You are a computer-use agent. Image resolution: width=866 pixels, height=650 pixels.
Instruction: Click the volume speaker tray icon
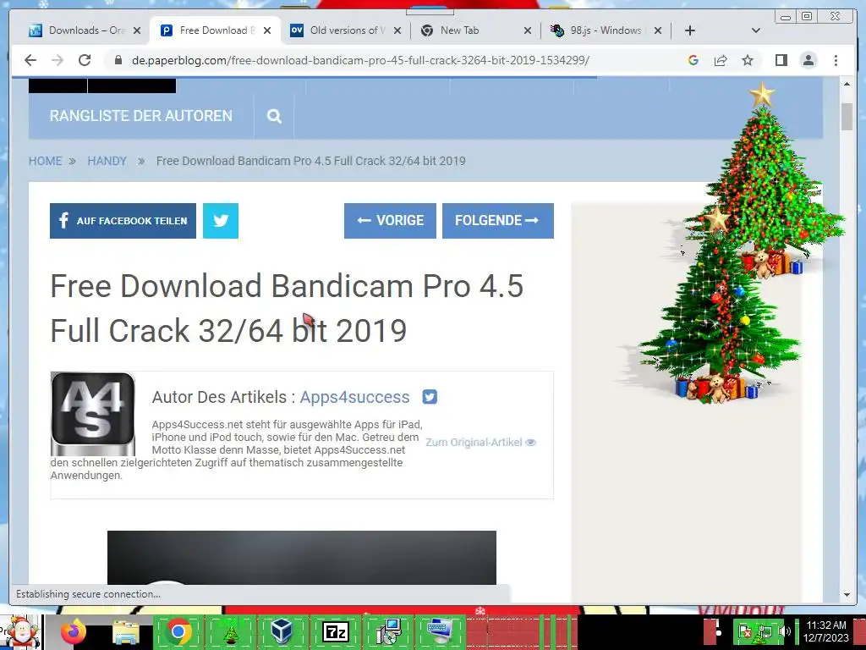click(x=784, y=631)
